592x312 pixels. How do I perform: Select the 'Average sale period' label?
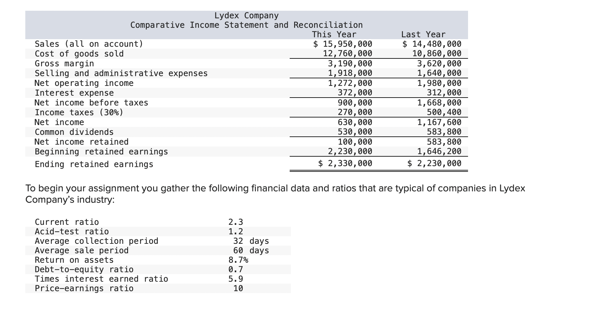click(x=82, y=250)
